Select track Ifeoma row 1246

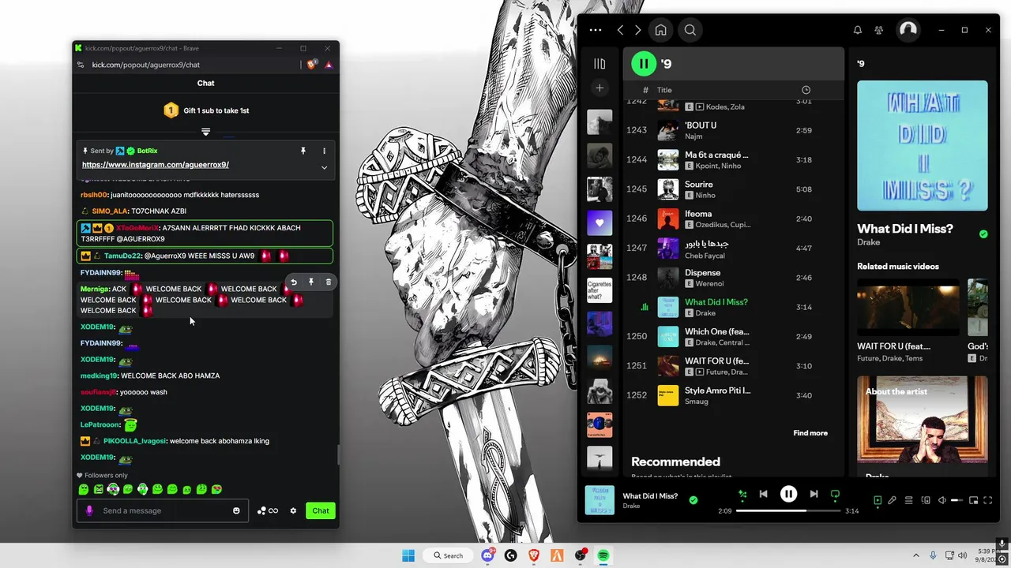point(732,219)
